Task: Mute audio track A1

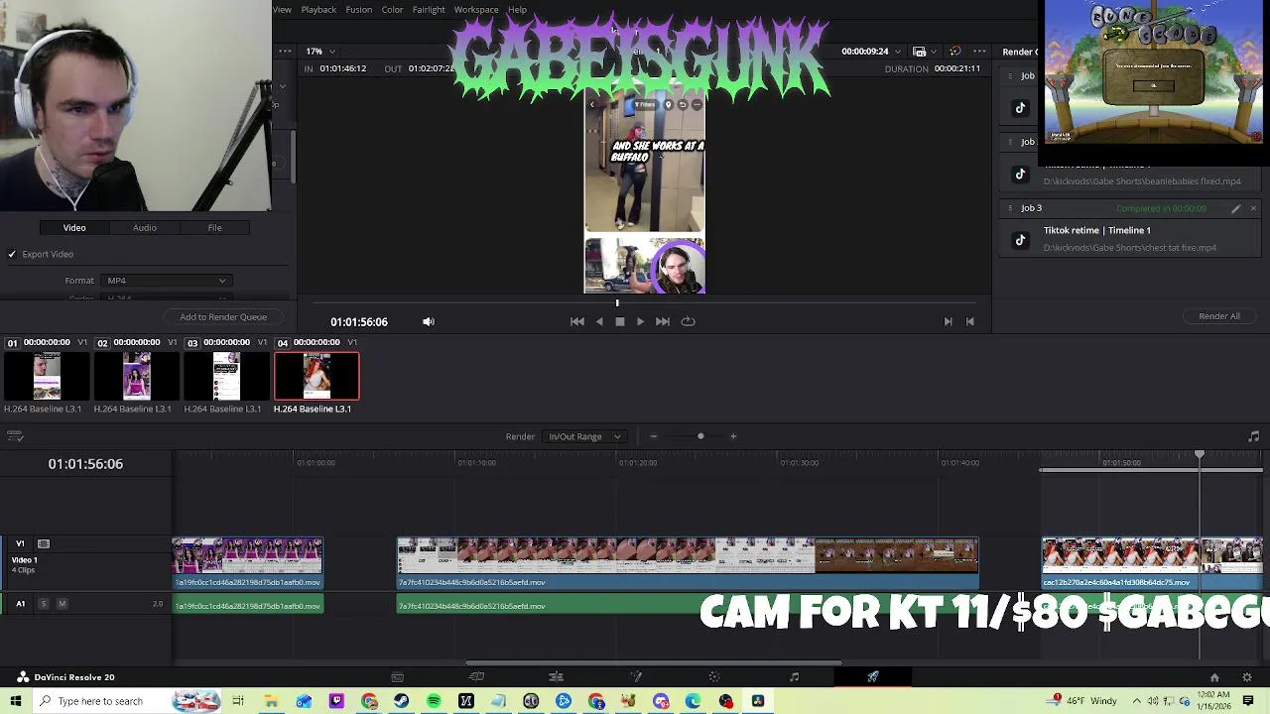Action: 62,604
